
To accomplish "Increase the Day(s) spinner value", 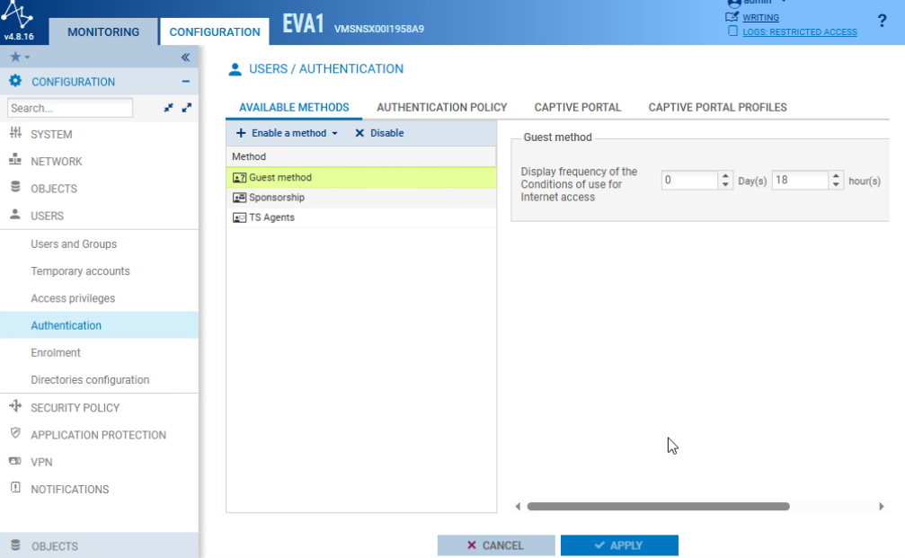I will tap(725, 175).
